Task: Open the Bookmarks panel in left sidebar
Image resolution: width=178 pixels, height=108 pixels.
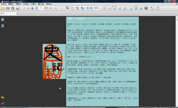Action: (x=2, y=26)
